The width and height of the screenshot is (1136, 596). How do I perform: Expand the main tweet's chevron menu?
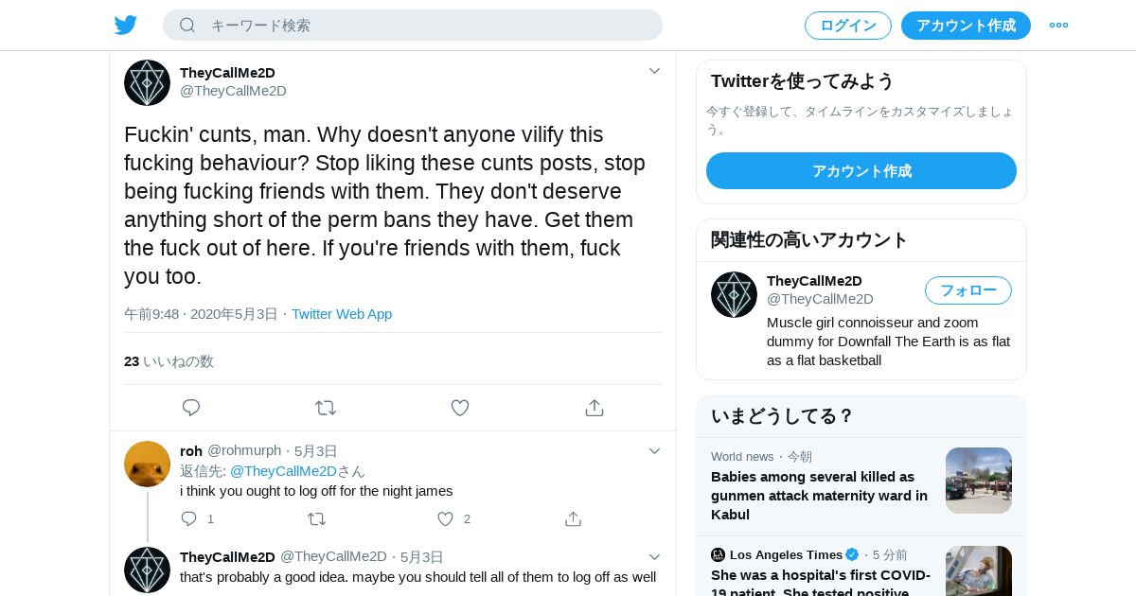[654, 71]
